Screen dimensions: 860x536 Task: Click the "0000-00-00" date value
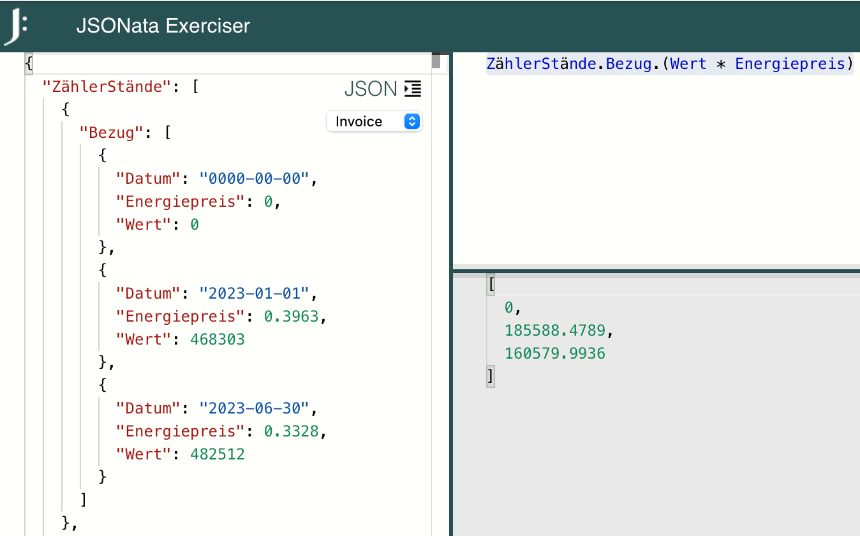(255, 178)
